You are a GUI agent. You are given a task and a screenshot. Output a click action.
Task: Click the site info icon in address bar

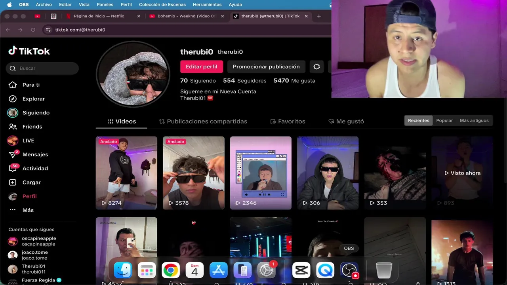coord(48,30)
